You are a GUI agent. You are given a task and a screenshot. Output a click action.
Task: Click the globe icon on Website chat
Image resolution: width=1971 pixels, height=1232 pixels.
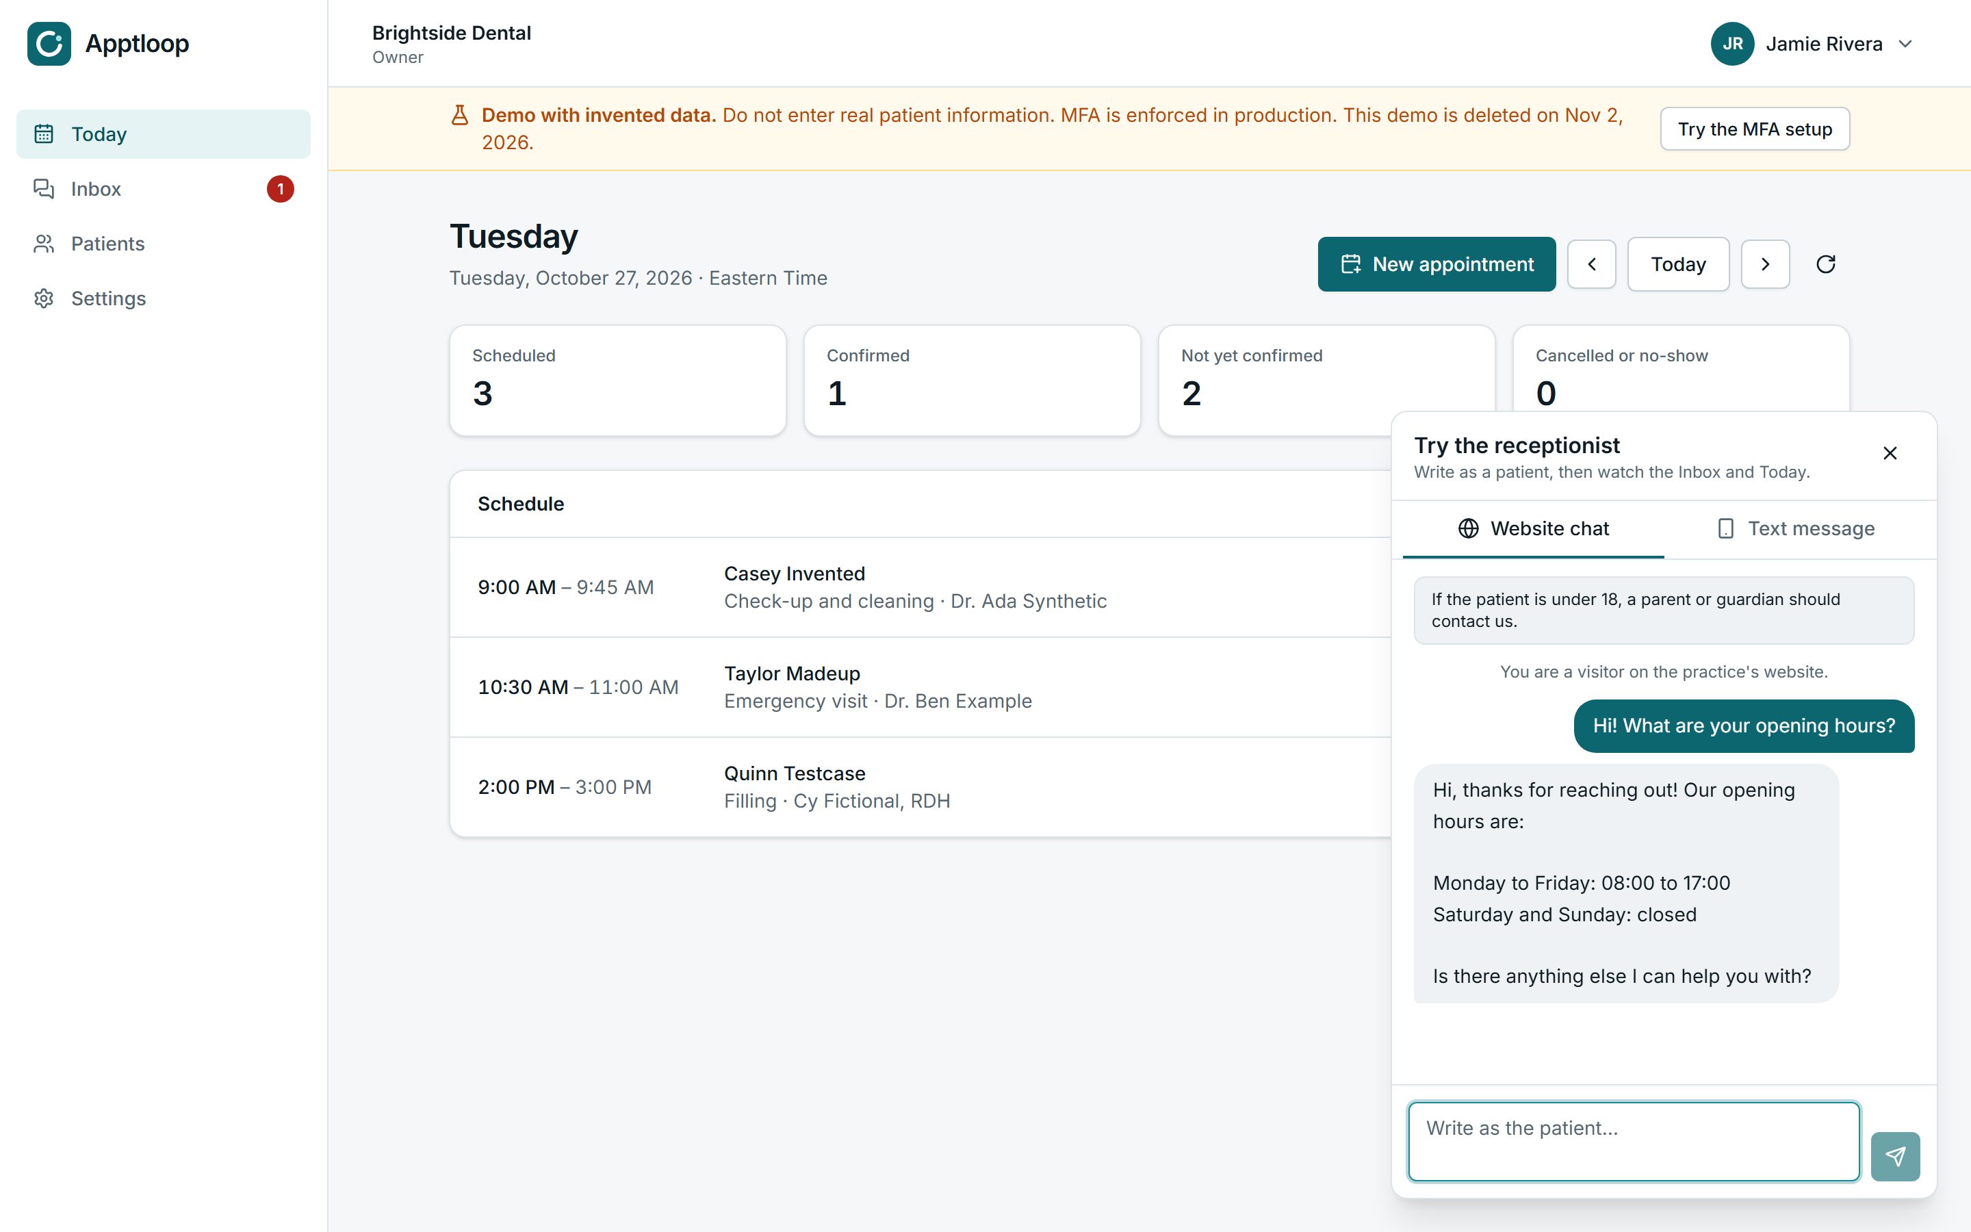1468,529
